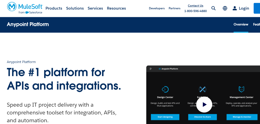260x124 pixels.
Task: Click the Management Center shield icon
Action: pos(241,89)
